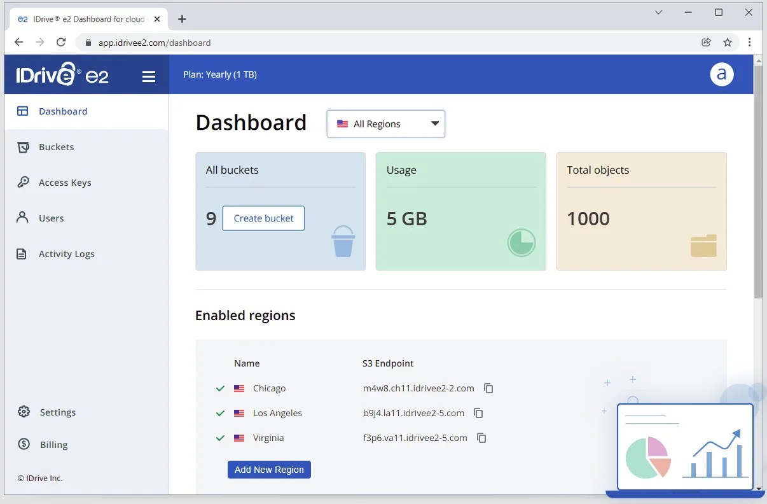767x504 pixels.
Task: Open the account avatar menu
Action: pos(722,74)
